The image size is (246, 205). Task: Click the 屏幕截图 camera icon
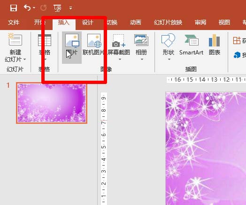(119, 40)
